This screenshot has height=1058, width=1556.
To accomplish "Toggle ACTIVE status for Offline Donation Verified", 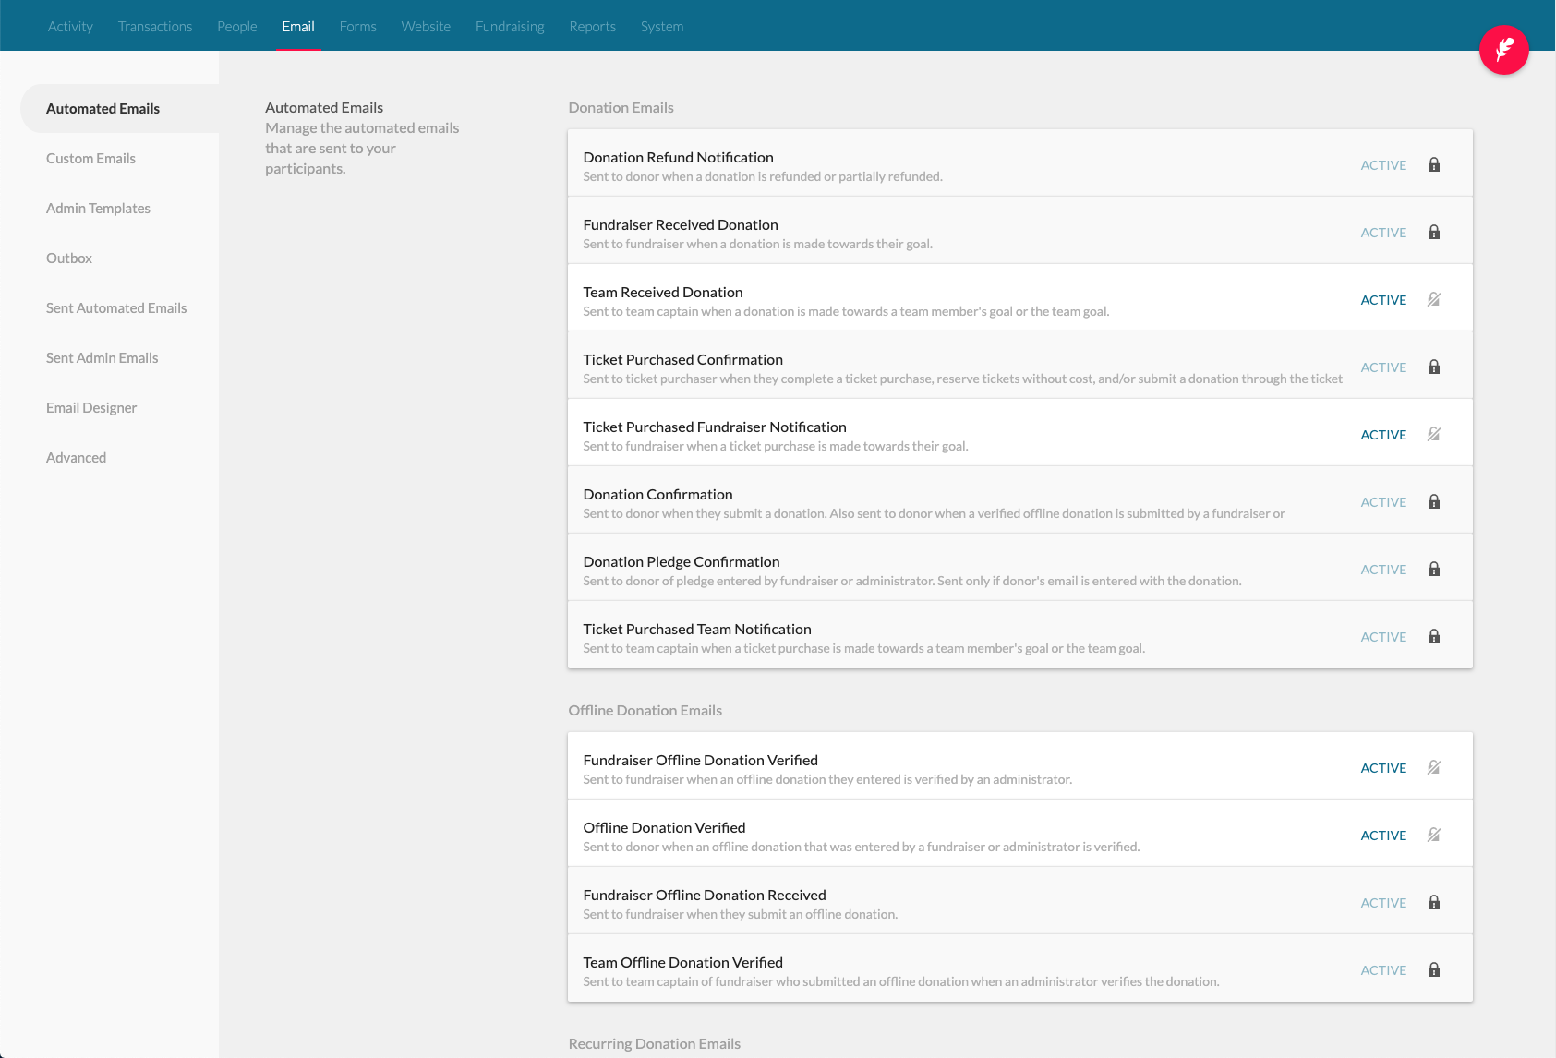I will point(1383,836).
